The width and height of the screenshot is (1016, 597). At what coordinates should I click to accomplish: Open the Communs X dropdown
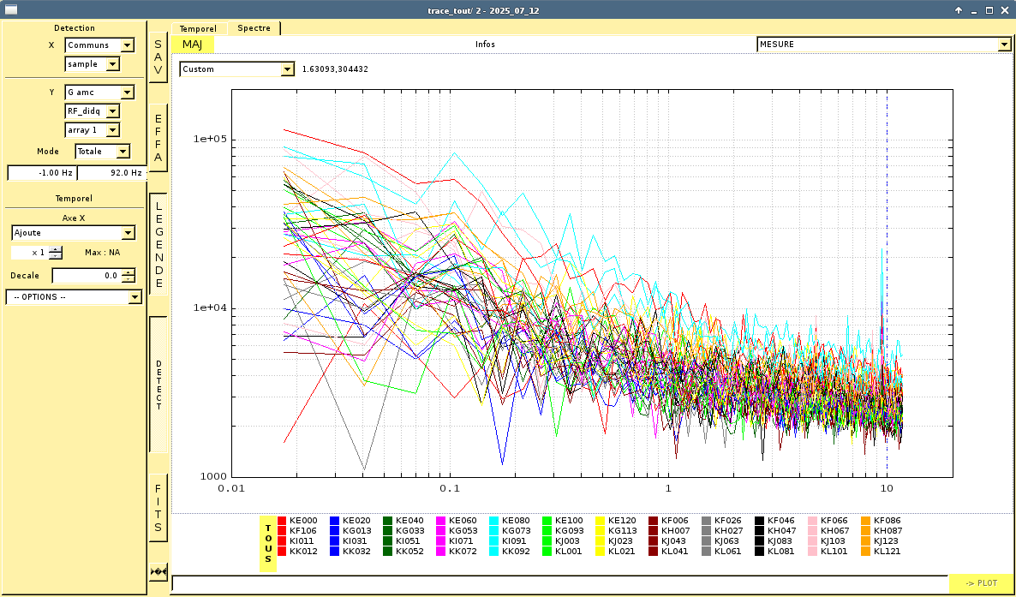click(x=99, y=45)
